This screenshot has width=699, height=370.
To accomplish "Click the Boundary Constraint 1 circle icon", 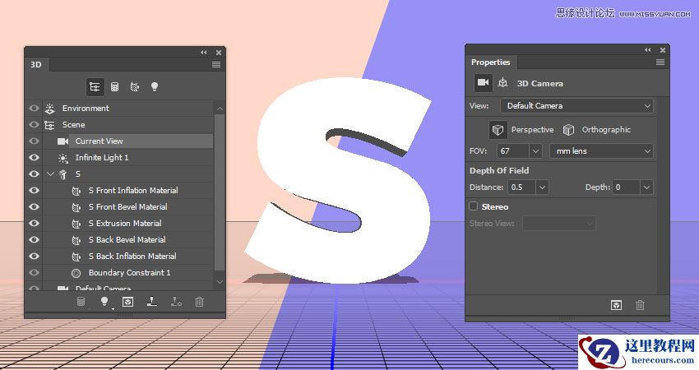I will click(x=76, y=273).
